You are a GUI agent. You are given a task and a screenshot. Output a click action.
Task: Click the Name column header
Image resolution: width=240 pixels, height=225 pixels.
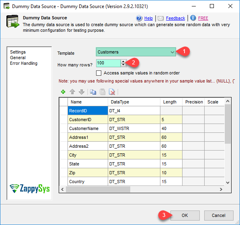88,102
